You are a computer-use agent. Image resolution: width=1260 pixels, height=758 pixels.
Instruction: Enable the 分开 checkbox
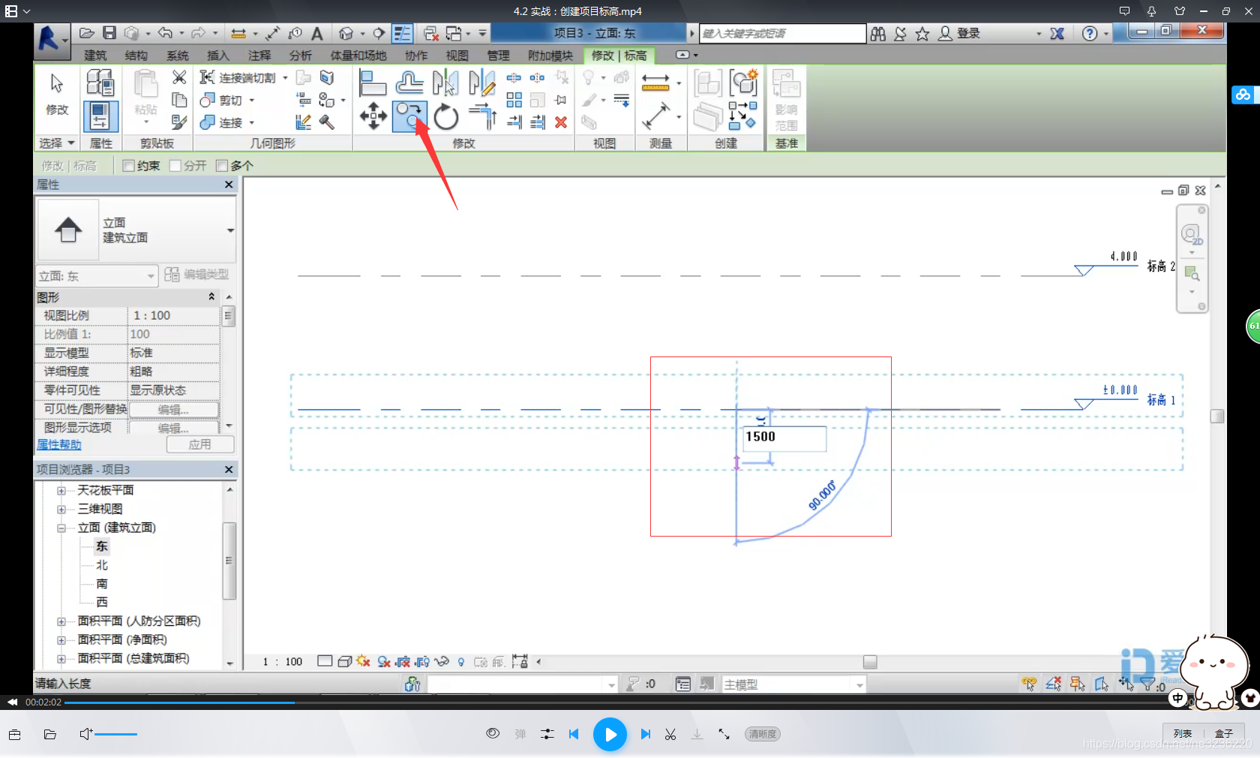pos(175,166)
